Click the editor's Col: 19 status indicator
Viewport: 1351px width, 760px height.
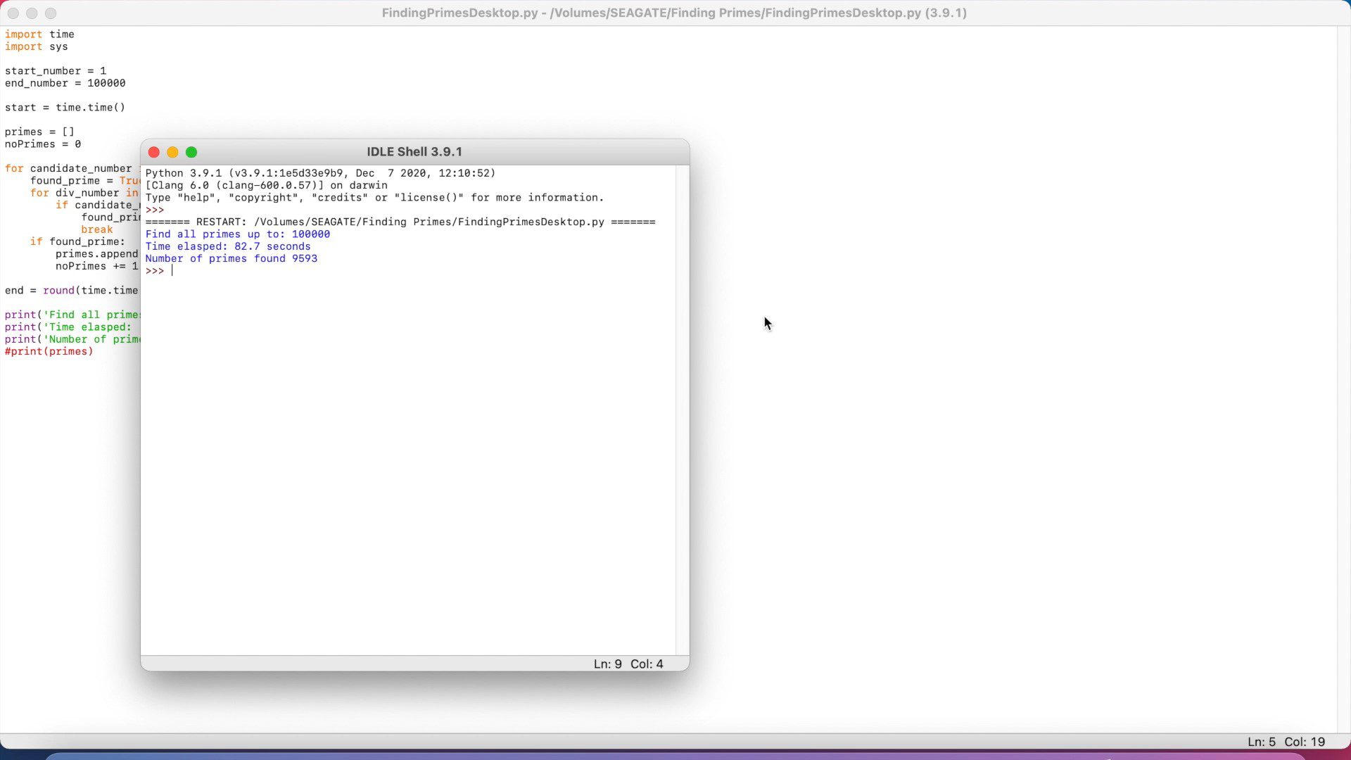click(x=1305, y=742)
